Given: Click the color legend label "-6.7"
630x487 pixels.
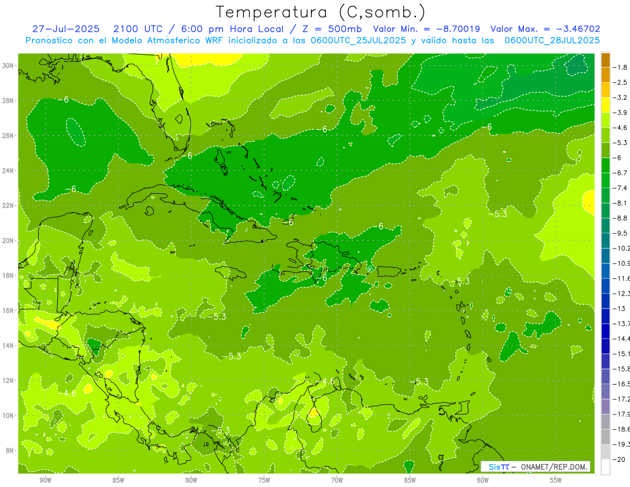Looking at the screenshot, I should click(621, 173).
